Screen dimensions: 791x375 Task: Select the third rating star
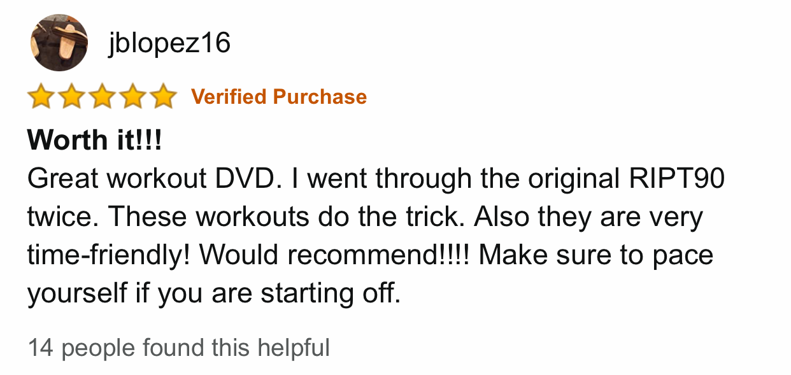click(103, 97)
